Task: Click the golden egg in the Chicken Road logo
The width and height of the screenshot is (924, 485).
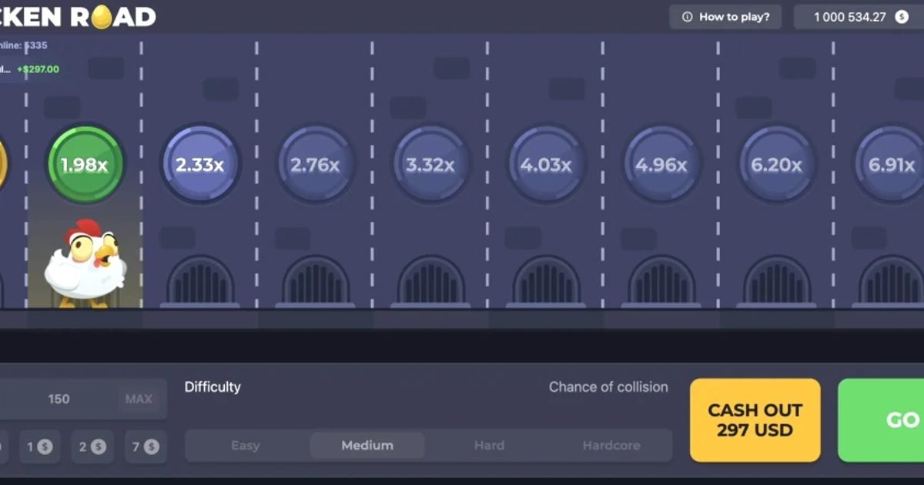Action: point(104,15)
